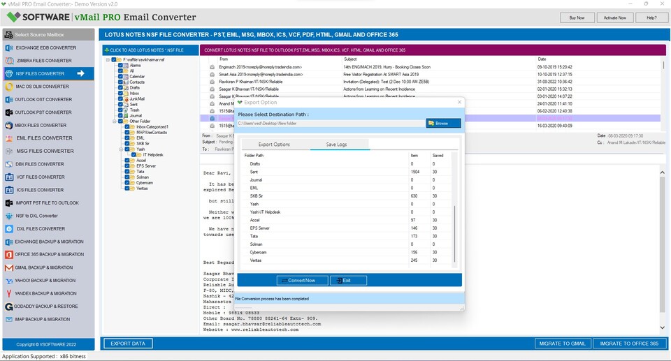Switch to the Export Options tab

click(x=274, y=145)
